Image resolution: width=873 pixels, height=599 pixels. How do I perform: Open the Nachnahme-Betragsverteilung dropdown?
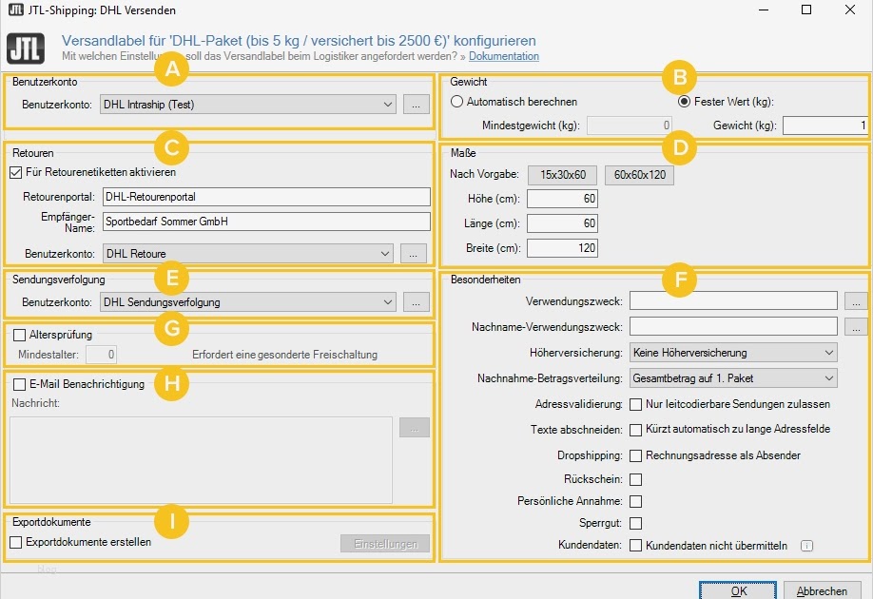coord(733,378)
